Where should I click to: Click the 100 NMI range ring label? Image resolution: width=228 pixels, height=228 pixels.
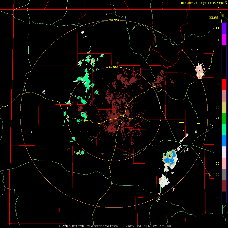tap(114, 20)
